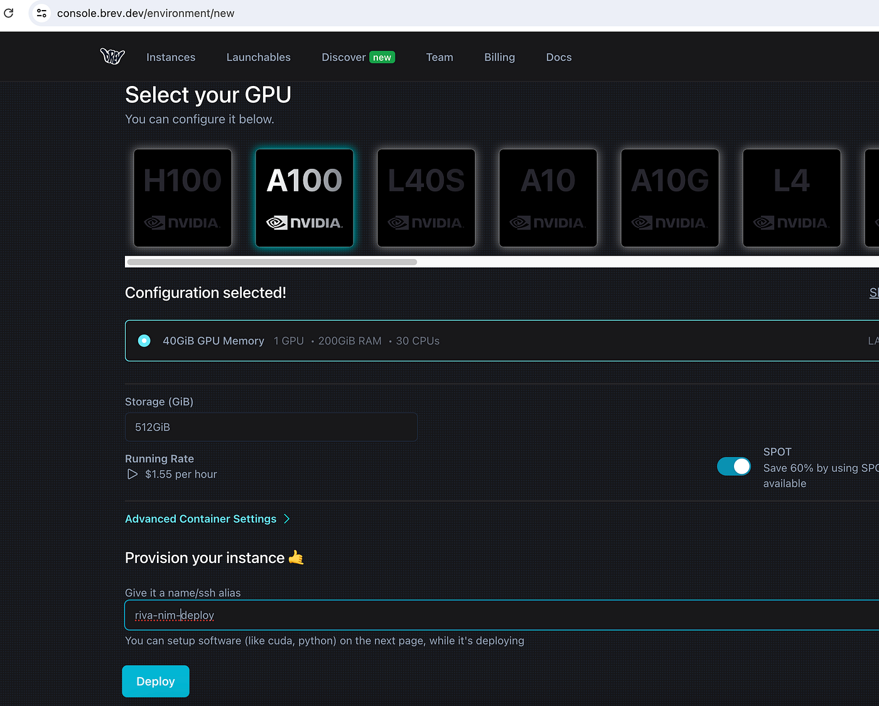Click the 'new' badge next to Discover
Viewport: 879px width, 706px height.
click(382, 57)
